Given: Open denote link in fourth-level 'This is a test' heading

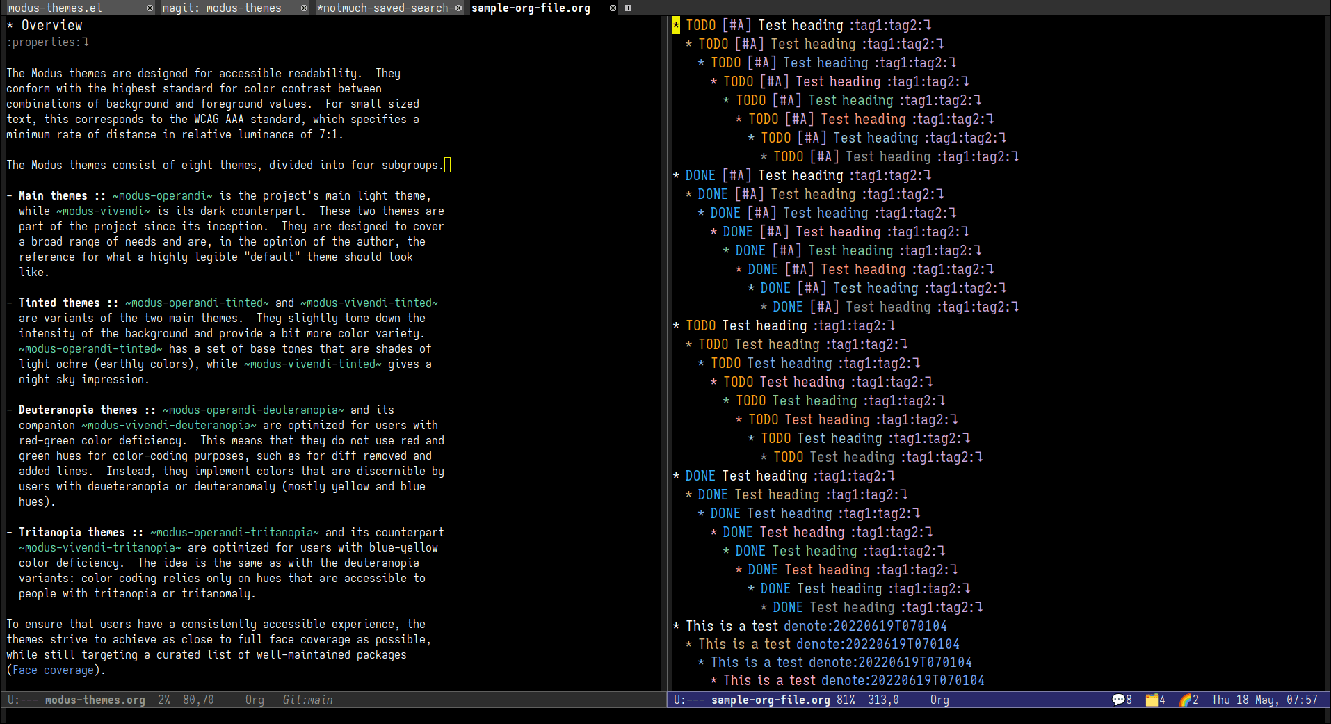Looking at the screenshot, I should [x=903, y=680].
